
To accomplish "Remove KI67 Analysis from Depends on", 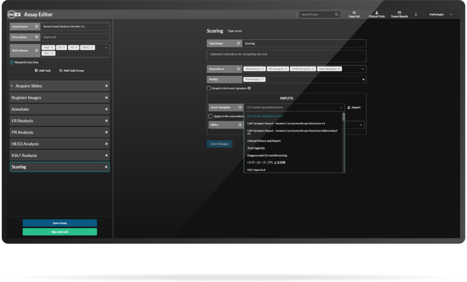I will point(339,69).
